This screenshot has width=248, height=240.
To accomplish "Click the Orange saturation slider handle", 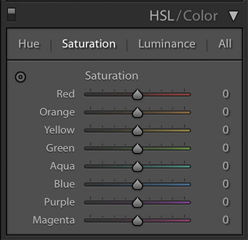I will (x=138, y=112).
